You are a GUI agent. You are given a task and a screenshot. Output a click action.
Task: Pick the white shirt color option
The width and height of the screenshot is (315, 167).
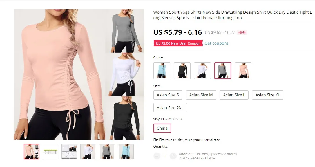click(202, 71)
